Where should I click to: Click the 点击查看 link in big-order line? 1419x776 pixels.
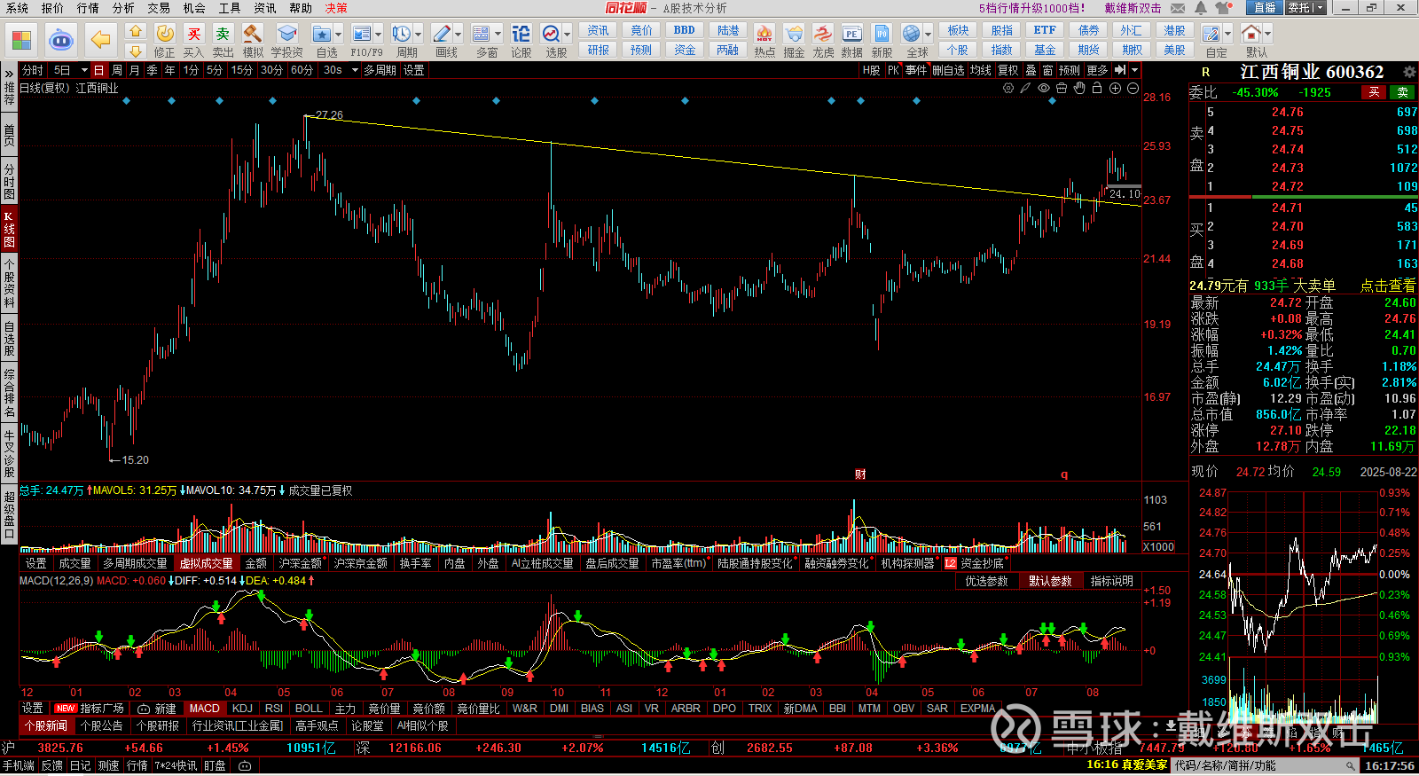[x=1388, y=286]
